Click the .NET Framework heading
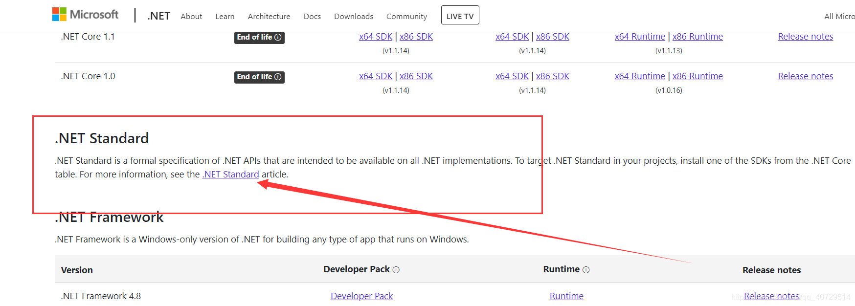Image resolution: width=855 pixels, height=306 pixels. coord(109,217)
